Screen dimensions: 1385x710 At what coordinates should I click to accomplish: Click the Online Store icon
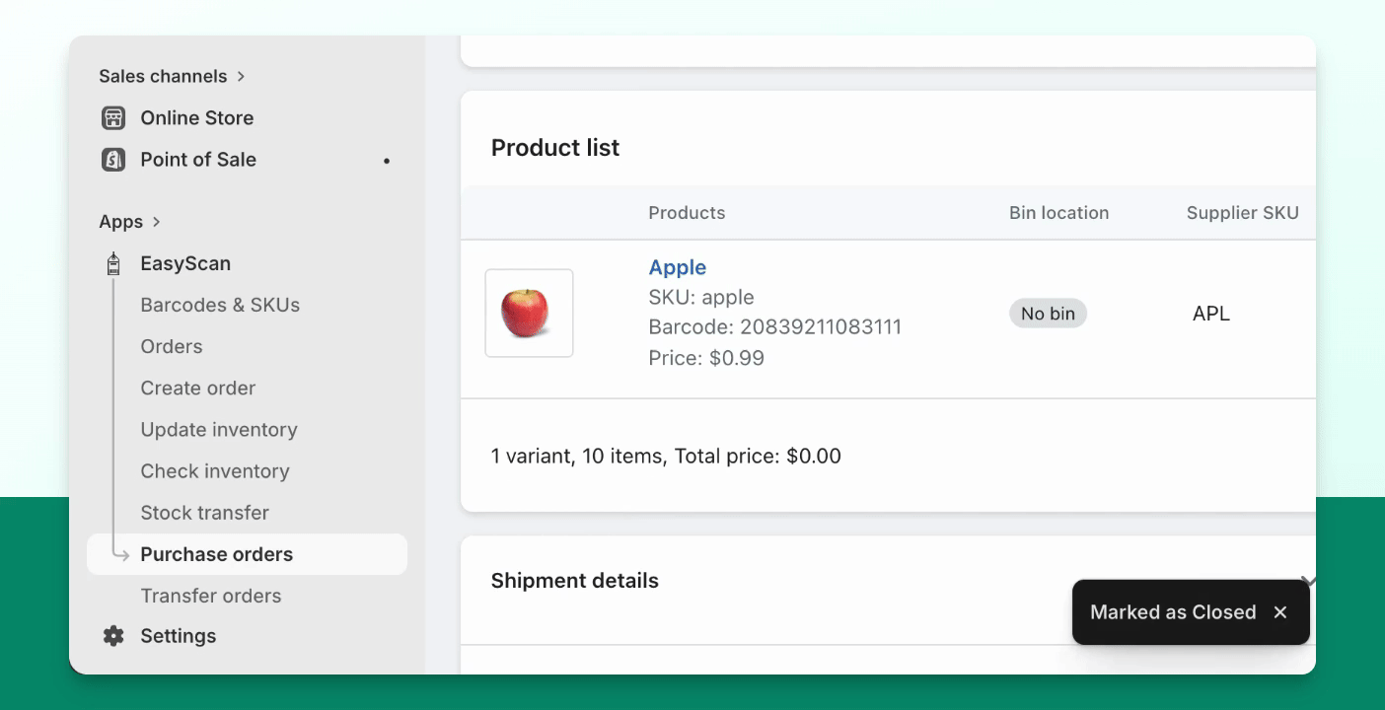(x=113, y=118)
